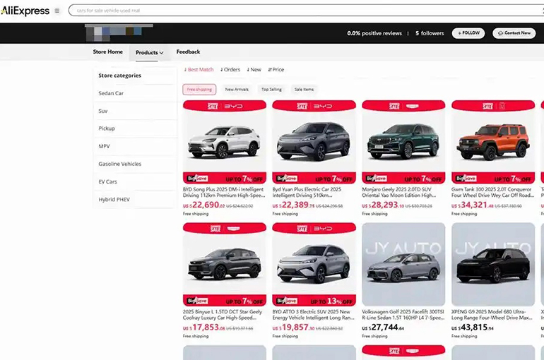Toggle the Sale Items filter chip
The height and width of the screenshot is (360, 544).
tap(304, 90)
